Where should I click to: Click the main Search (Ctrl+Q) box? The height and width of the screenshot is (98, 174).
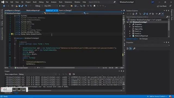102,2
